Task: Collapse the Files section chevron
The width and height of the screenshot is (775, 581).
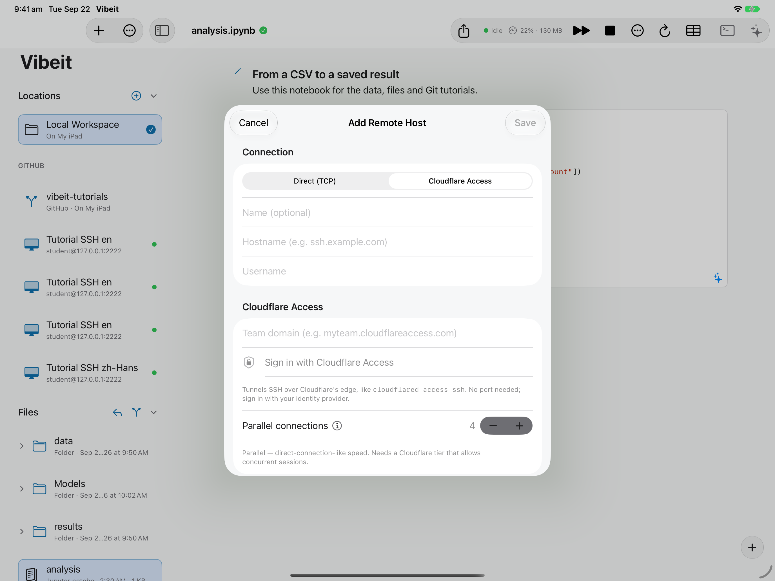Action: tap(153, 412)
